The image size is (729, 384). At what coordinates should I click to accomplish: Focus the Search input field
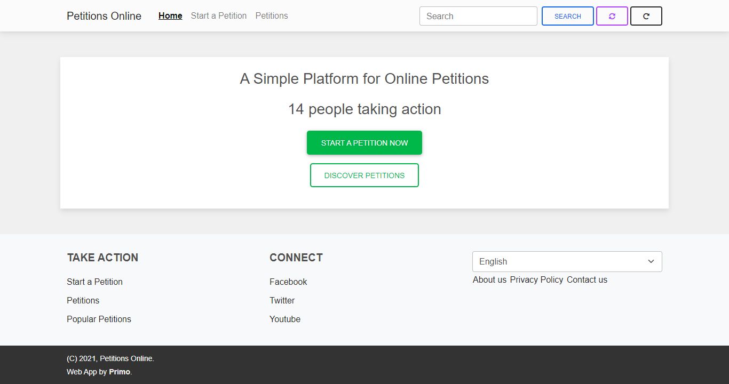pyautogui.click(x=478, y=16)
